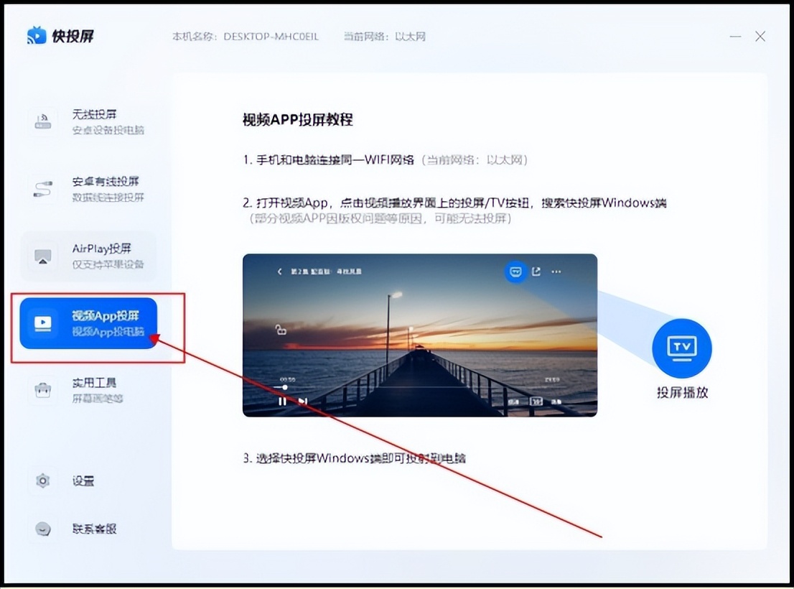Click the 安卓有线投屏 USB cable icon

[x=43, y=189]
